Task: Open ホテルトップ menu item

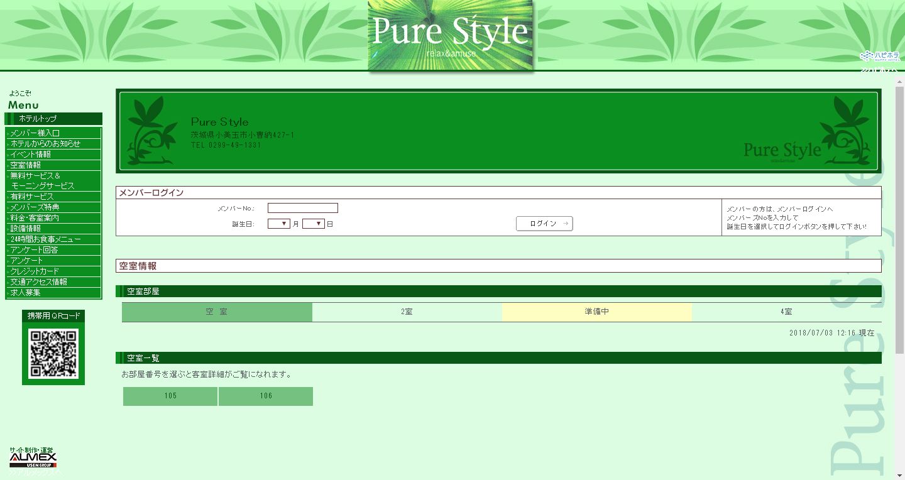Action: 53,118
